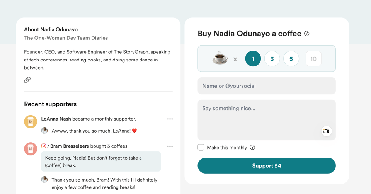Open options menu for LeAnna Nash's entry
The image size is (371, 194).
(x=170, y=119)
